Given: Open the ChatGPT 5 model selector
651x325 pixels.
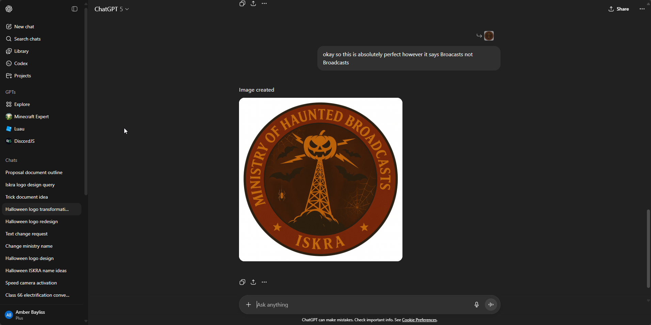Looking at the screenshot, I should pyautogui.click(x=111, y=9).
